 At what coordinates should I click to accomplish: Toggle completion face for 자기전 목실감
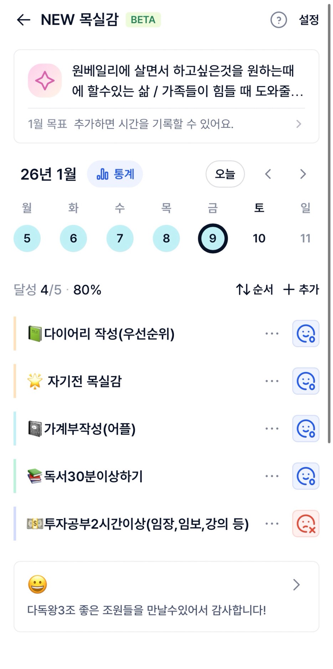click(x=306, y=381)
